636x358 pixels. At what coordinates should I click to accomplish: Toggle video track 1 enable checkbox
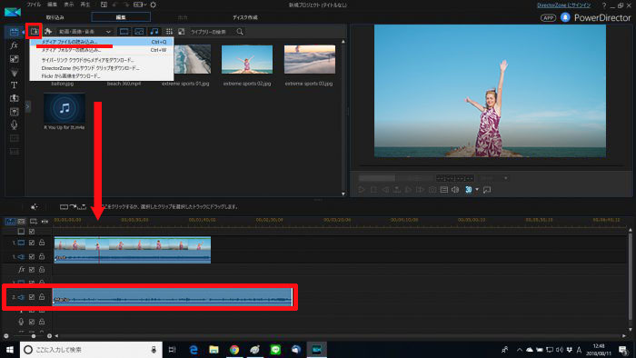coord(32,243)
